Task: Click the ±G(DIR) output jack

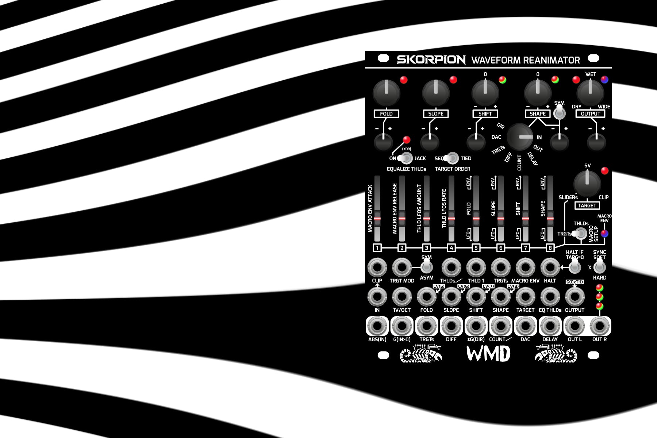Action: 476,326
